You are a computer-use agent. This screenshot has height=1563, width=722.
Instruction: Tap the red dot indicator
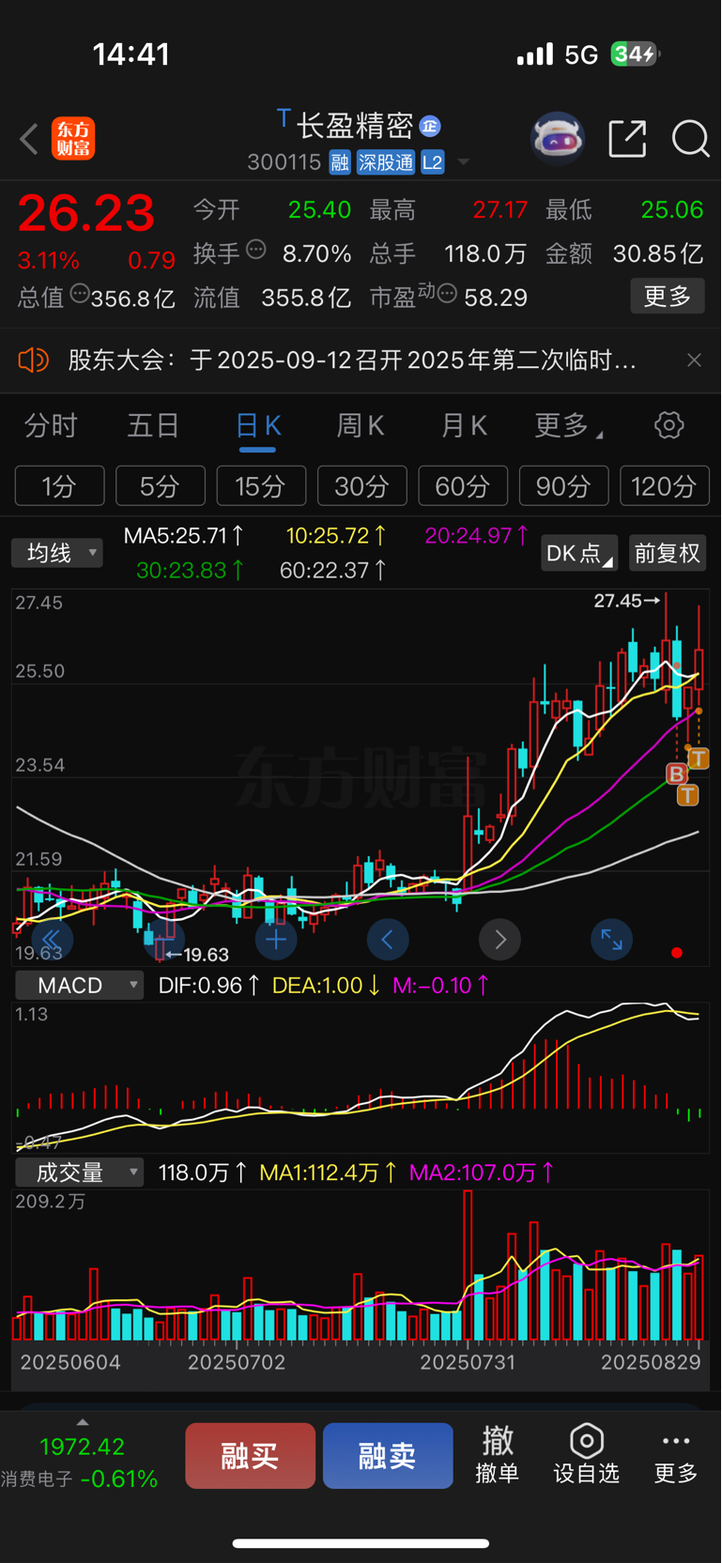[x=677, y=953]
